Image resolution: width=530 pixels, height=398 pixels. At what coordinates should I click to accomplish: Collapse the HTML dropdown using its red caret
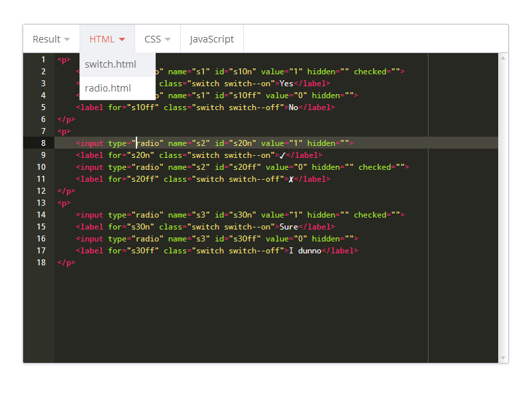point(122,40)
